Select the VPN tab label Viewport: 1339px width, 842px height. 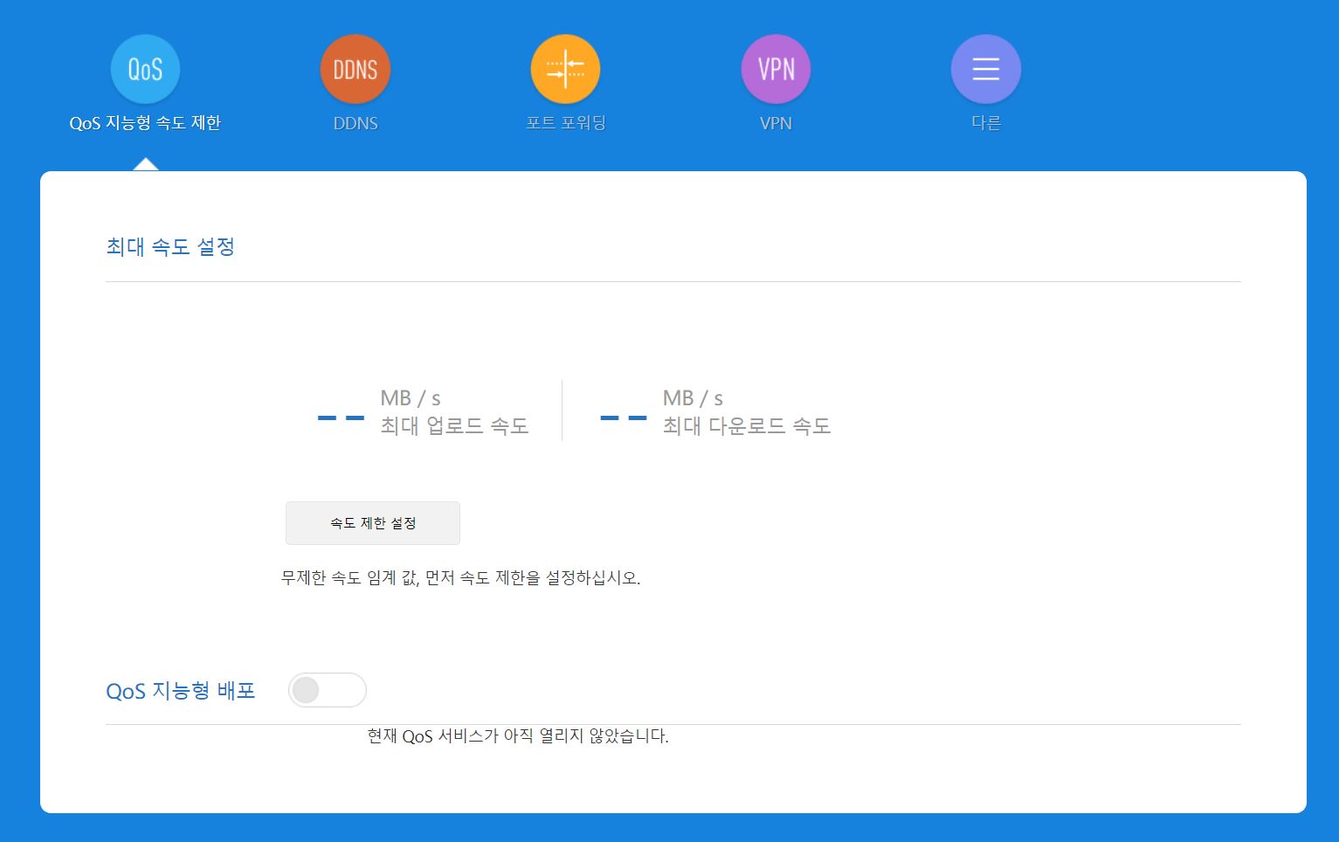tap(776, 123)
